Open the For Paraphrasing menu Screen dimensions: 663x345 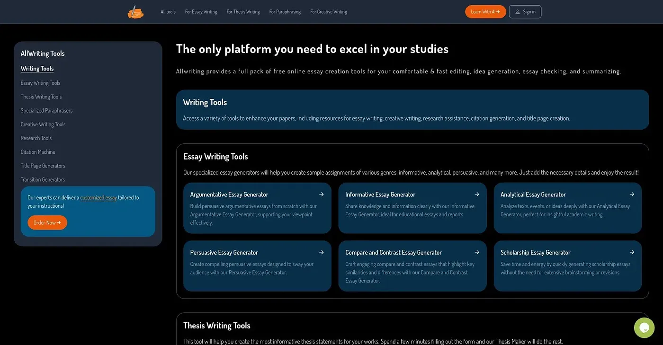(285, 12)
